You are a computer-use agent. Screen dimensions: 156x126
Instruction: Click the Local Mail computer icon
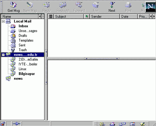coord(8,21)
